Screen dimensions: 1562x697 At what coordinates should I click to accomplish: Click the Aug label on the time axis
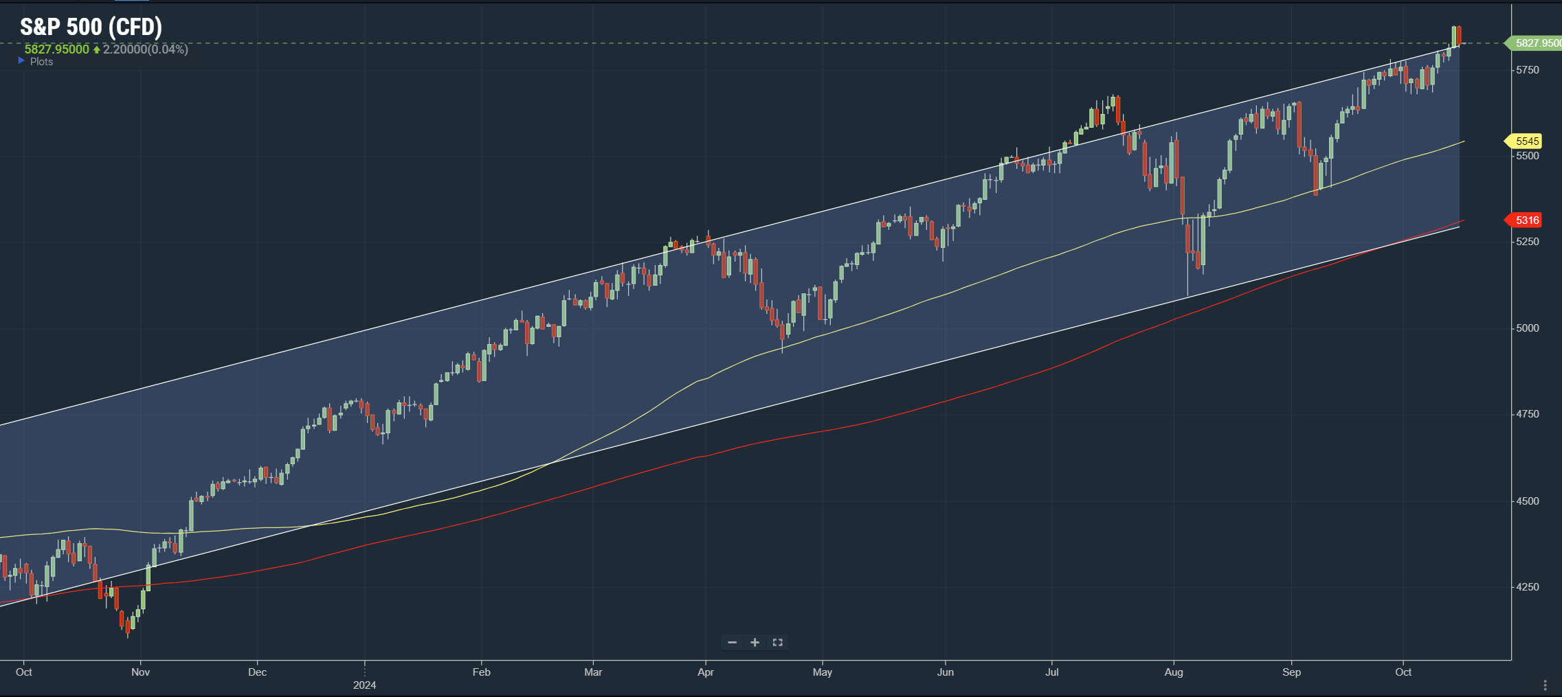coord(1174,672)
